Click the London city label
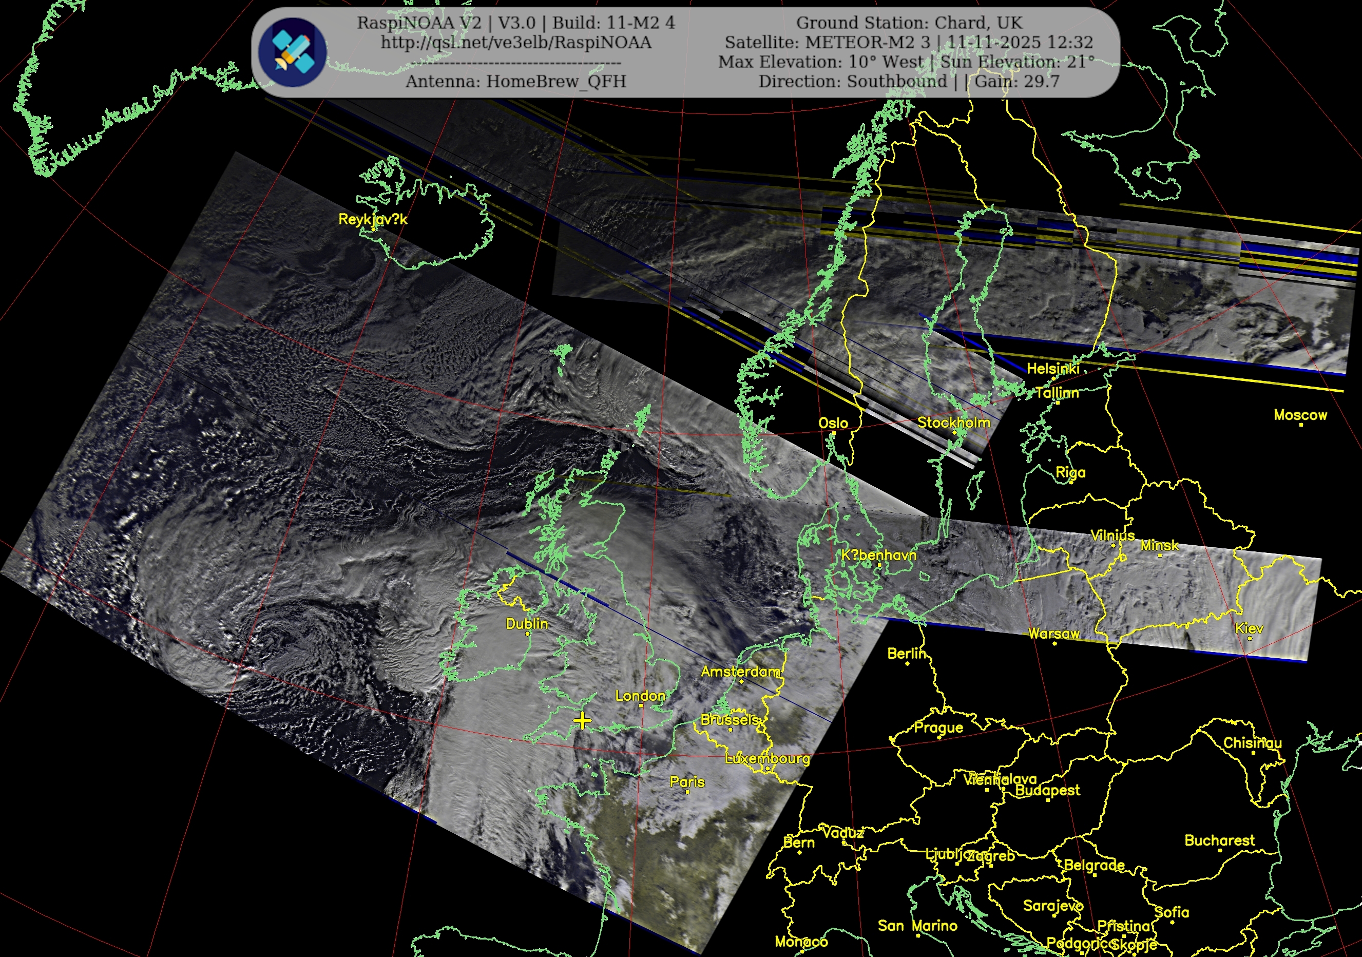 640,696
